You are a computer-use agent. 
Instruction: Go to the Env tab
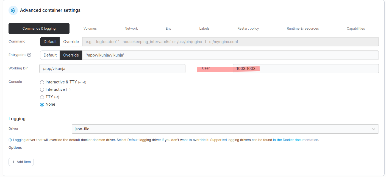[x=168, y=29]
